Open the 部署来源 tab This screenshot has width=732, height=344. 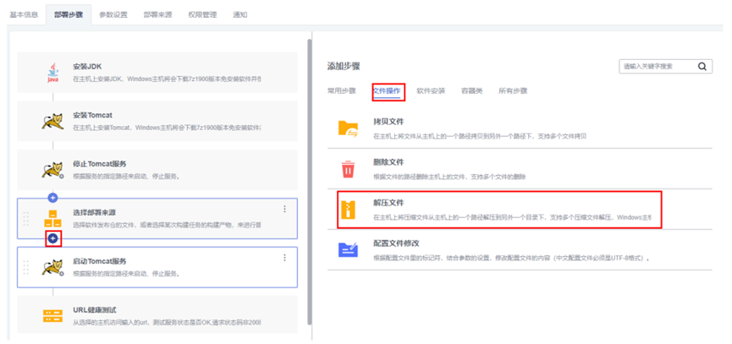click(157, 15)
